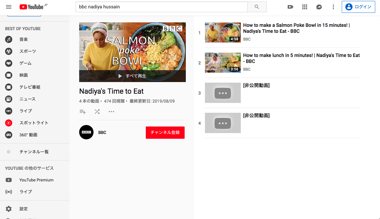Click the 4 本の動画 video count text
The image size is (380, 219).
[89, 101]
